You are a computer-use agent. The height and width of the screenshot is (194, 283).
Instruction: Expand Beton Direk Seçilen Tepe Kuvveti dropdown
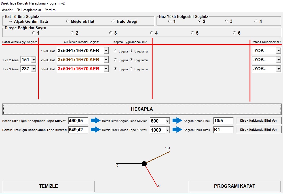click(167, 121)
